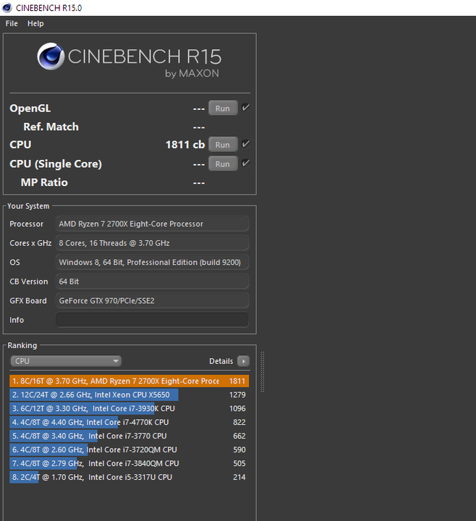Screen dimensions: 476x521
Task: Click the OS field showing Windows 8
Action: (152, 263)
